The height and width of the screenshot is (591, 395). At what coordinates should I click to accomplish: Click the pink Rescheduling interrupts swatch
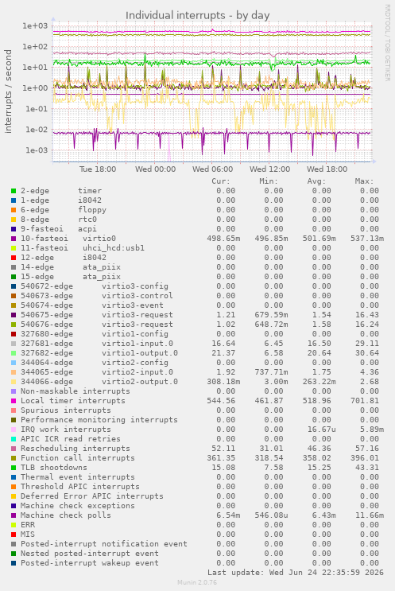(x=14, y=449)
